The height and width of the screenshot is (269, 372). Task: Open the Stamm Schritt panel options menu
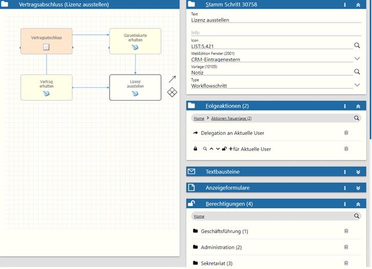coord(345,5)
